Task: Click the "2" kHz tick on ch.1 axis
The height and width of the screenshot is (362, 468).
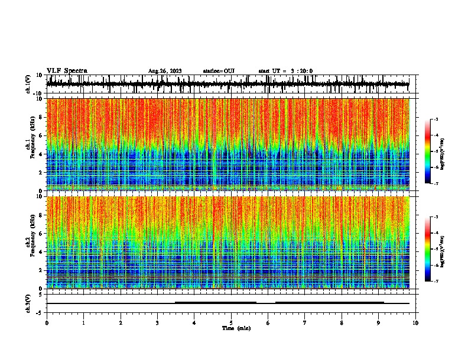Action: (41, 173)
